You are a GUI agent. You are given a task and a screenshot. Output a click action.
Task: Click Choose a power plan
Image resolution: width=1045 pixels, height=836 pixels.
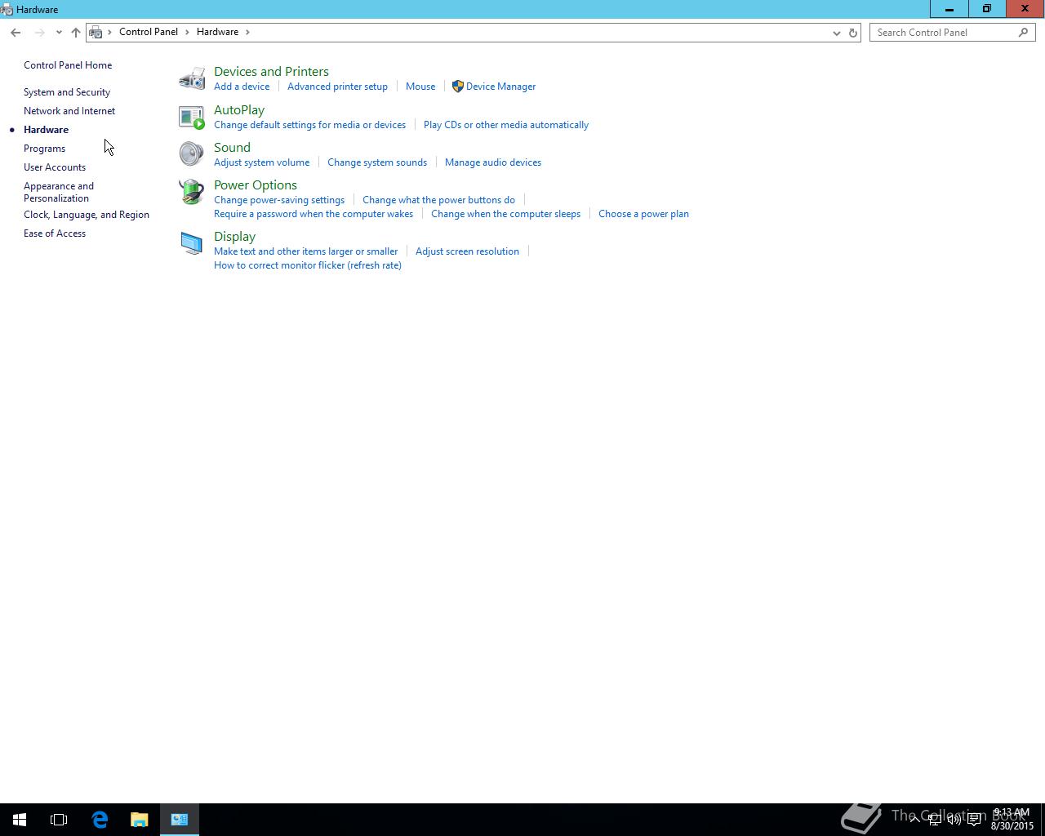(x=643, y=214)
